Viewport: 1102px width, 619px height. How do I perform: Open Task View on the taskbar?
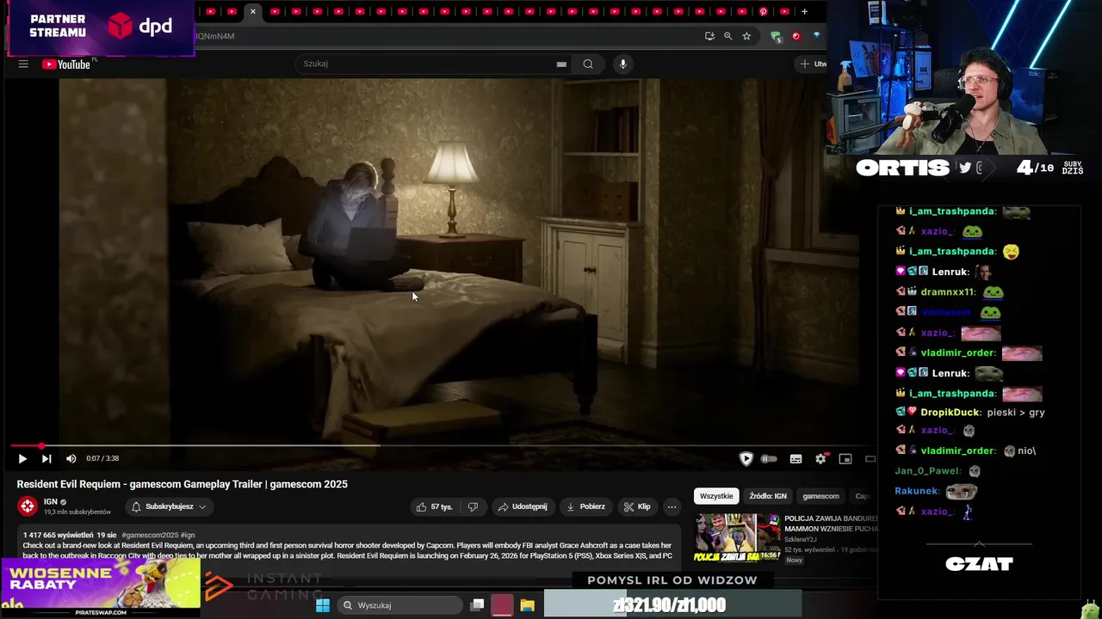(x=477, y=605)
